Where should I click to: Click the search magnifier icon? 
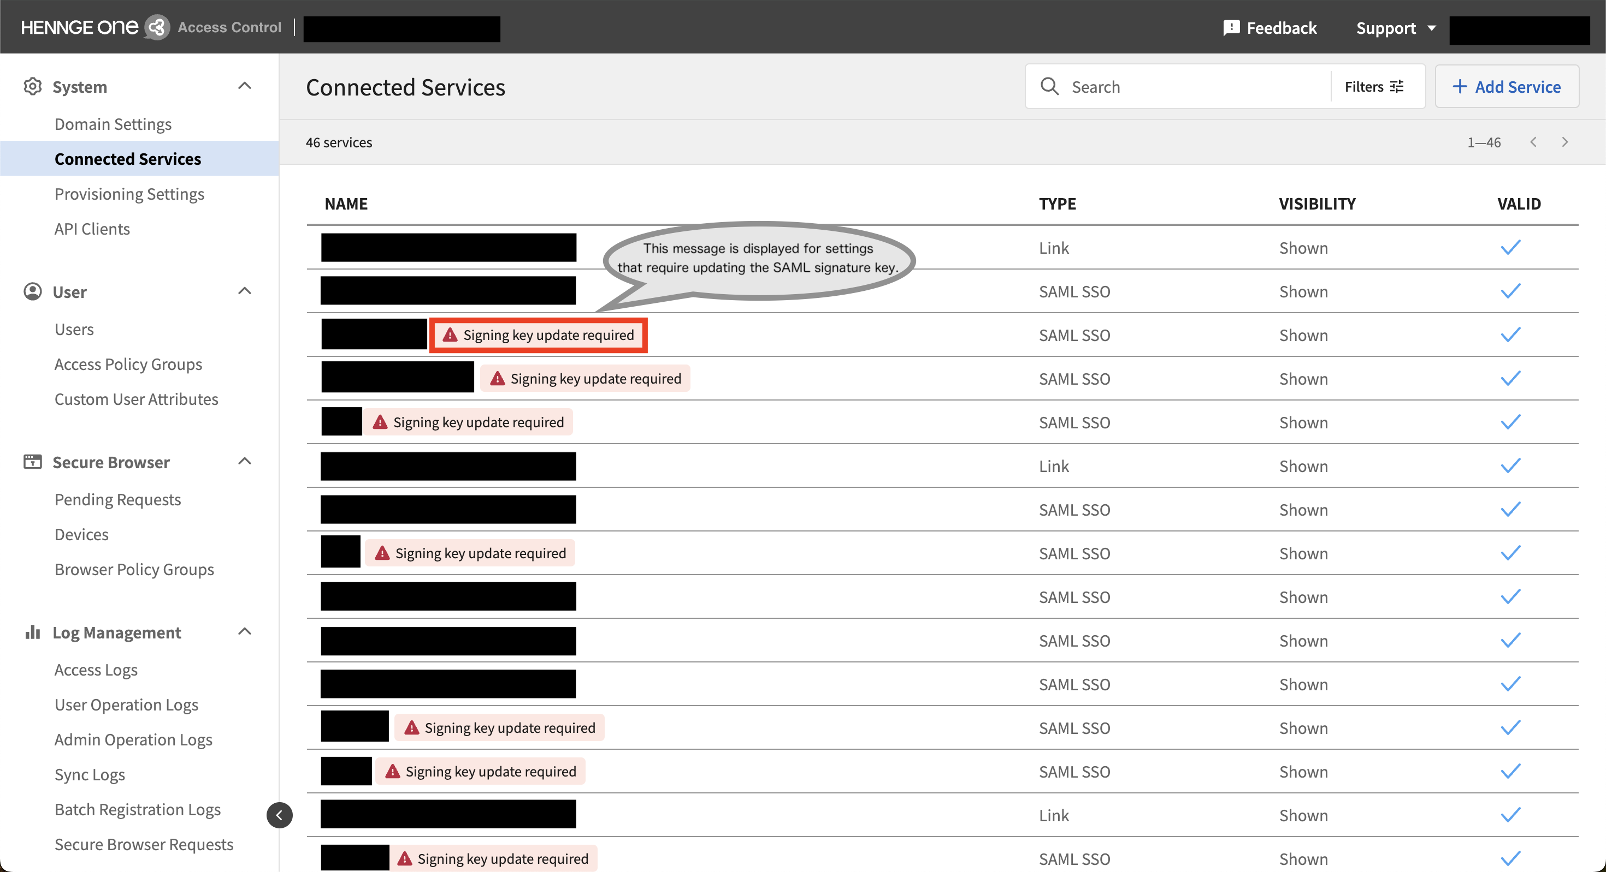pos(1050,87)
